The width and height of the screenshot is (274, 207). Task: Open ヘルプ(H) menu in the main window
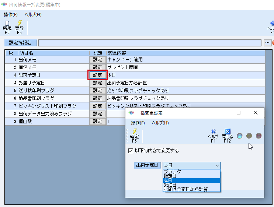pos(33,15)
